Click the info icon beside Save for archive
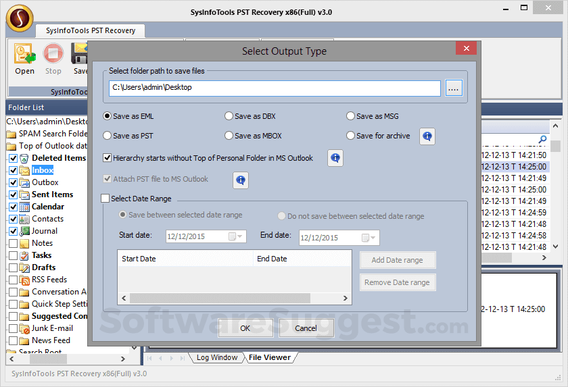The image size is (568, 387). tap(427, 136)
